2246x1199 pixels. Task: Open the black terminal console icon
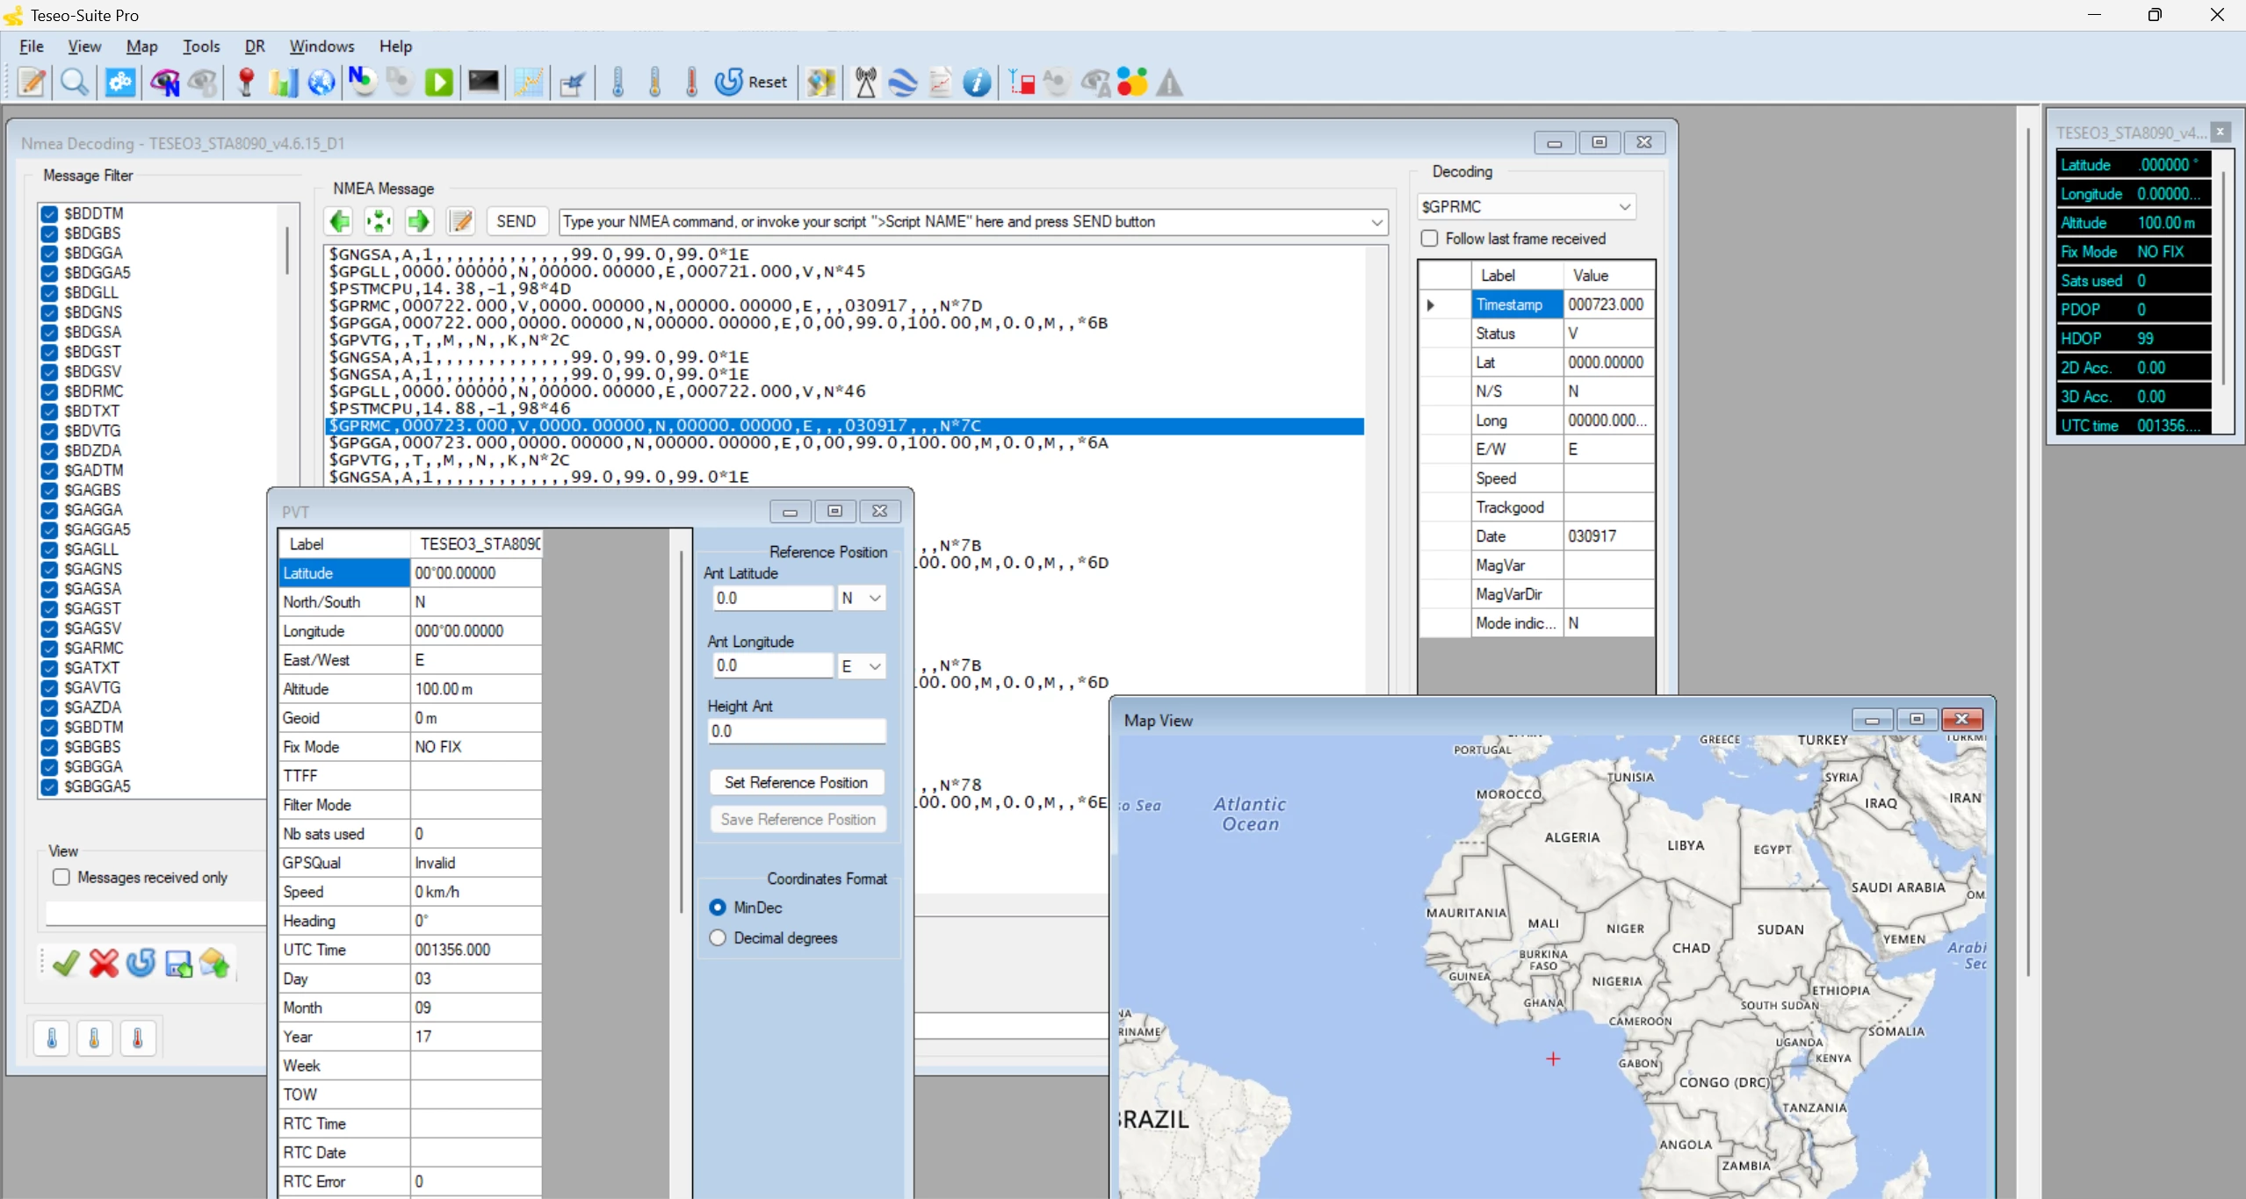[x=483, y=82]
